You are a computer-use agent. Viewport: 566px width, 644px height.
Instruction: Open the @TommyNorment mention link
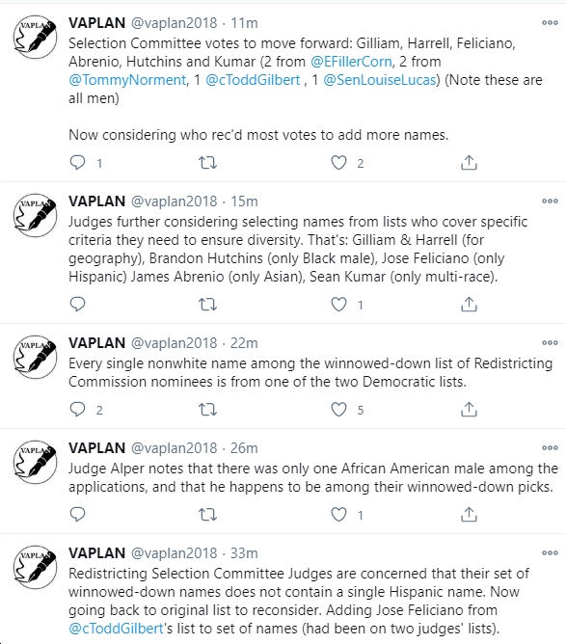click(x=127, y=80)
